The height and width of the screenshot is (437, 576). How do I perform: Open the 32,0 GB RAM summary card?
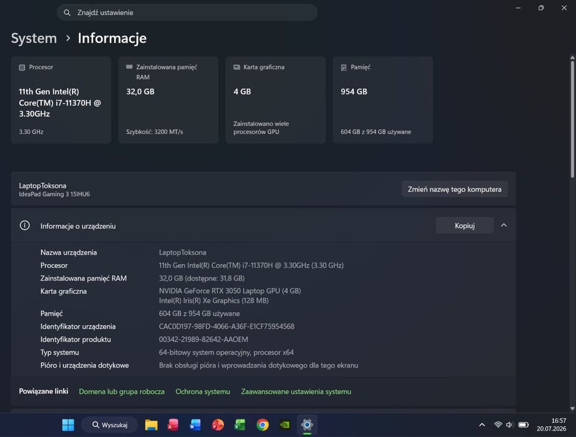(168, 100)
